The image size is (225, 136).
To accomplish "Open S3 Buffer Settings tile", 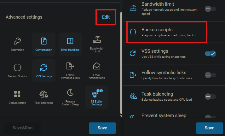I will (x=97, y=97).
